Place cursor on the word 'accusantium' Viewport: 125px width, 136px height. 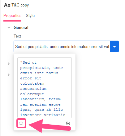click(x=33, y=89)
